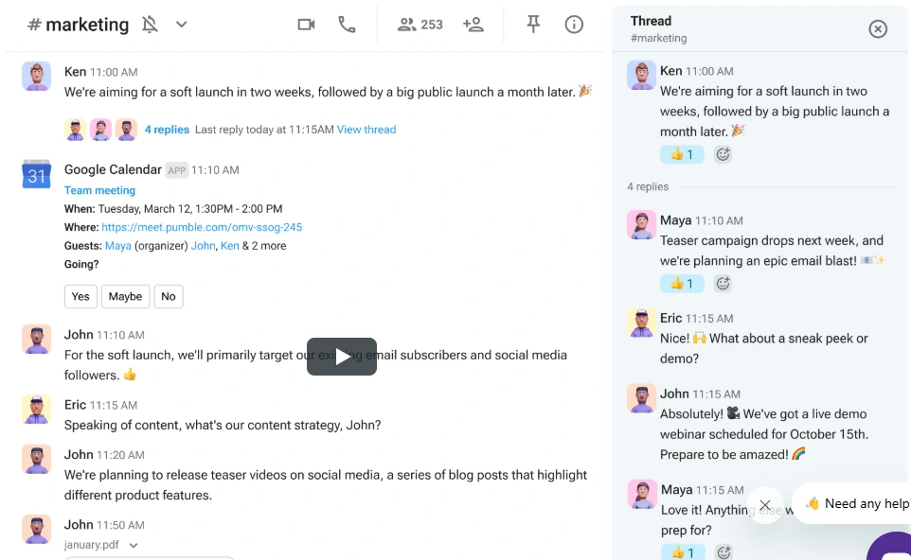This screenshot has height=560, width=911.
Task: Add reaction to Maya's teaser campaign reply
Action: tap(723, 283)
